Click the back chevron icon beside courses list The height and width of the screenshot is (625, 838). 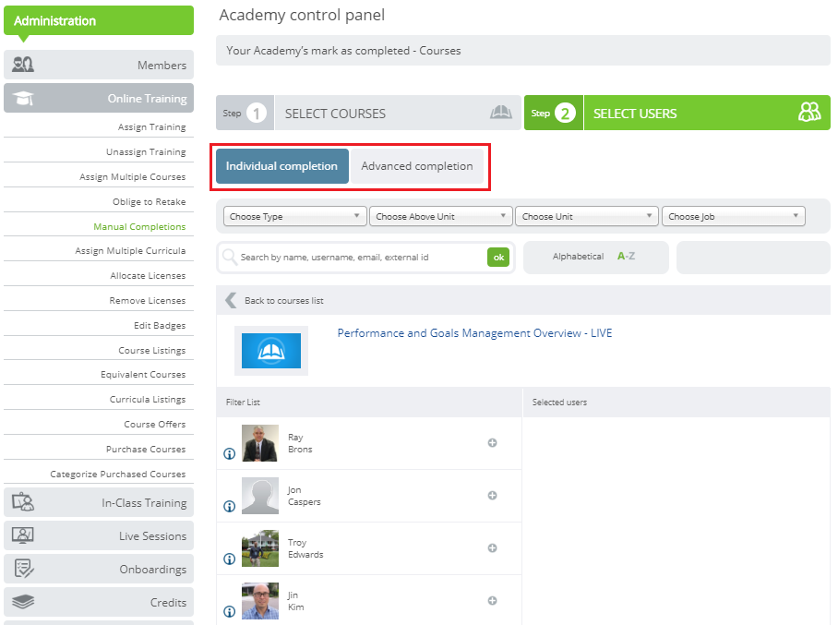point(231,300)
